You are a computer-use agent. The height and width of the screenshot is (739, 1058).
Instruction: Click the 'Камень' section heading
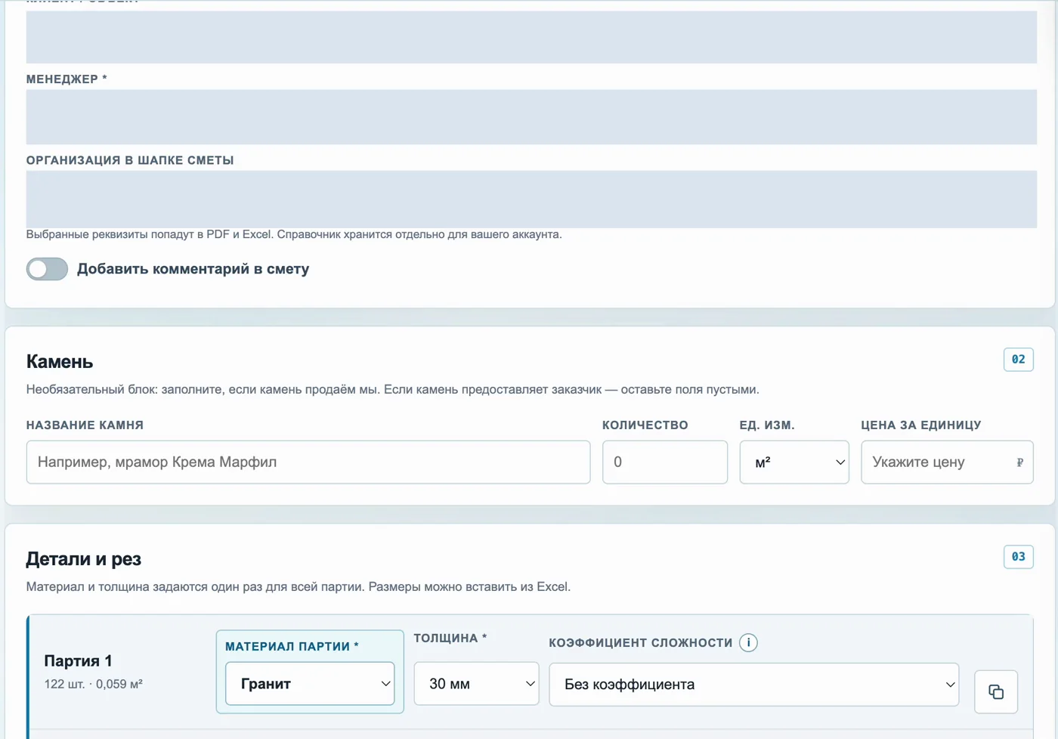pyautogui.click(x=60, y=362)
